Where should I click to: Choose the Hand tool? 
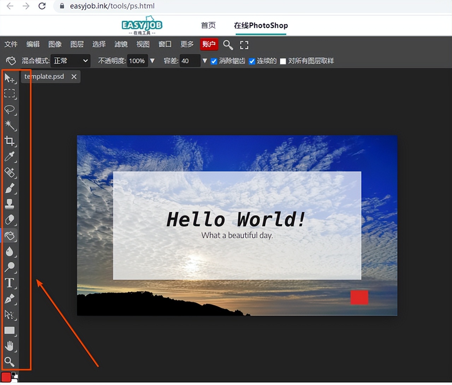[10, 346]
